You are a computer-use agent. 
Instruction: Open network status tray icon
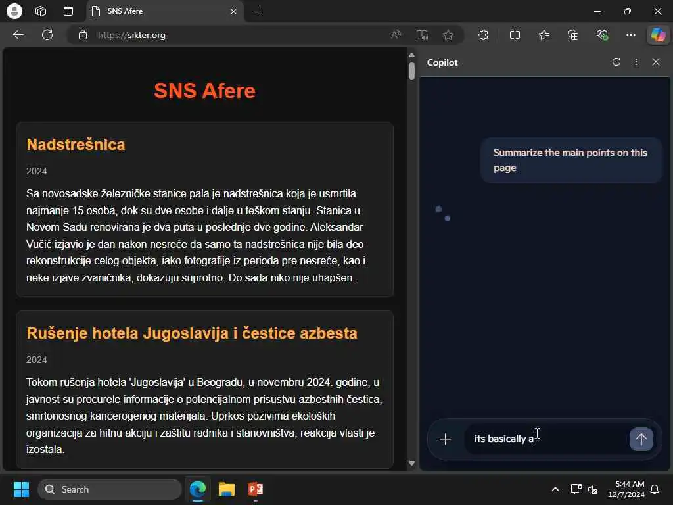click(576, 489)
